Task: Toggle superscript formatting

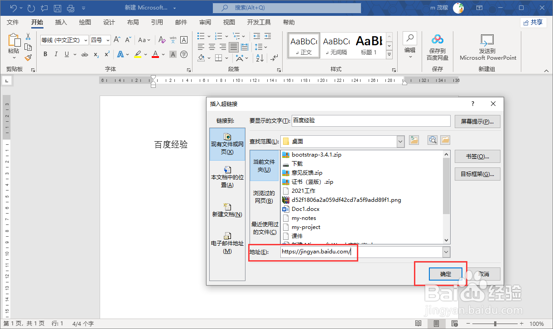Action: (x=107, y=54)
